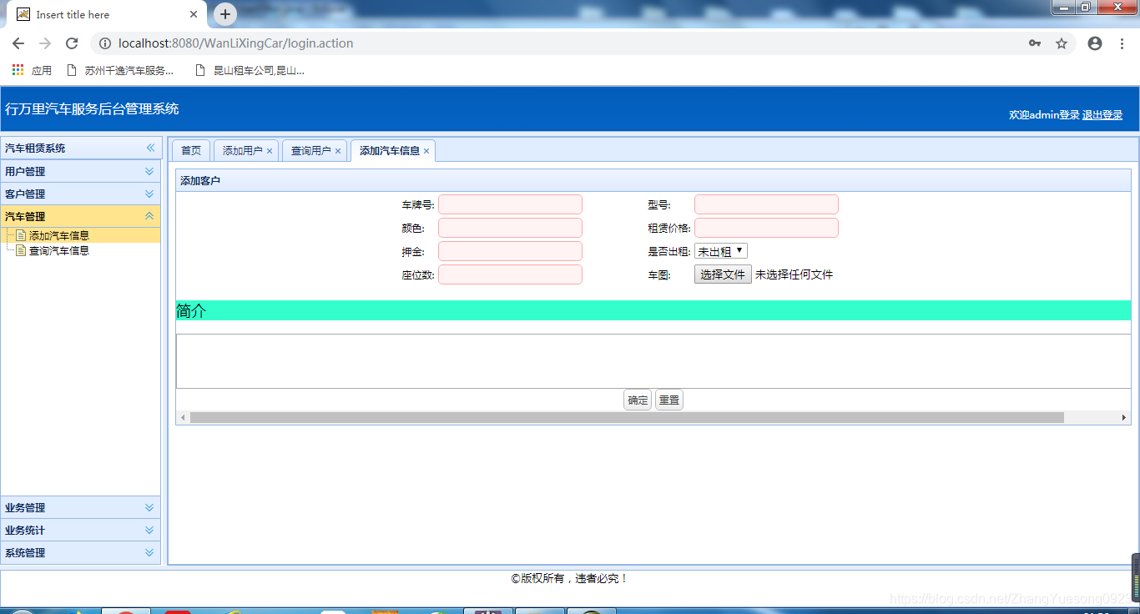Submit form with 确定 button

click(x=638, y=400)
